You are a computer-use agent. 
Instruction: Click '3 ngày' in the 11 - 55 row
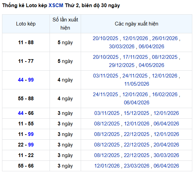click(x=65, y=124)
